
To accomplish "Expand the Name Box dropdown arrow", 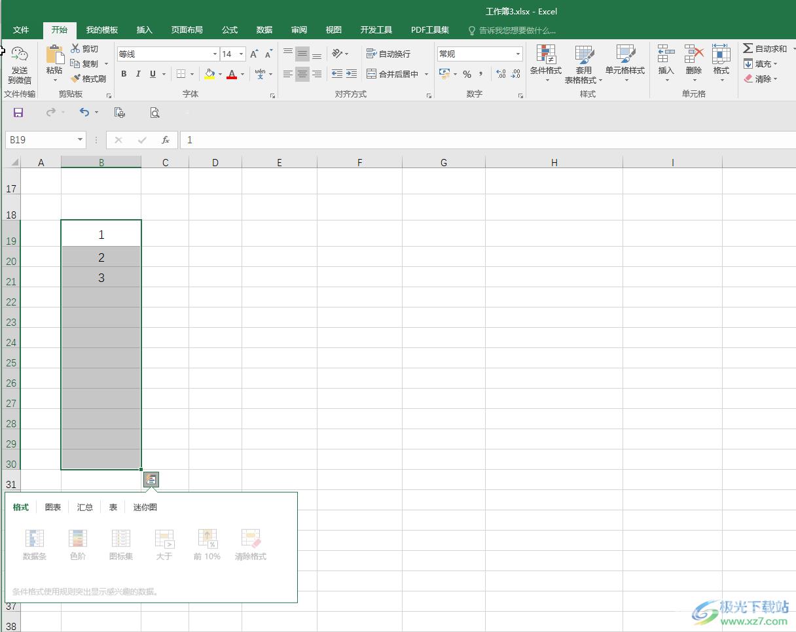I will coord(81,140).
